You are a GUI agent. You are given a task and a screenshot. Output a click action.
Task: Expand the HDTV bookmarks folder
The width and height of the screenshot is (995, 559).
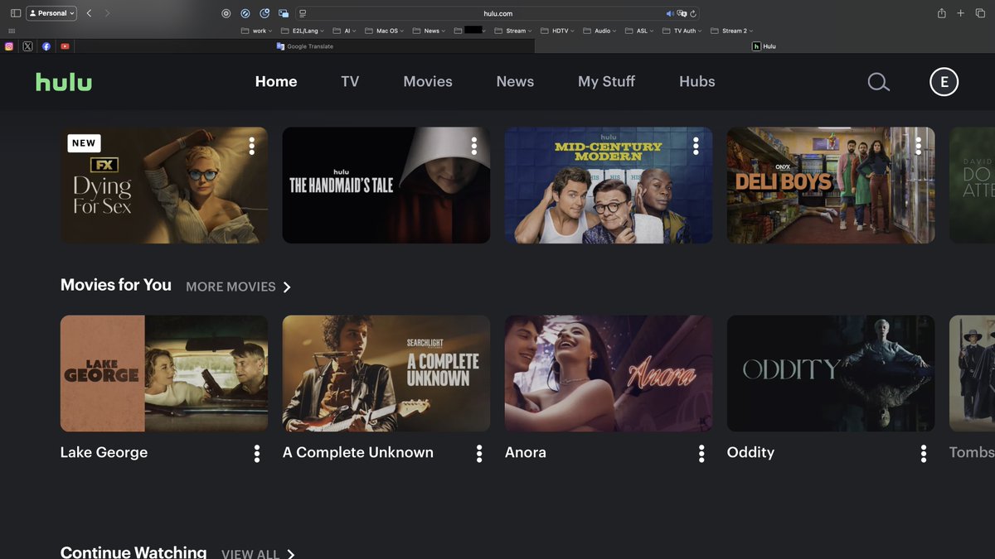click(x=556, y=31)
